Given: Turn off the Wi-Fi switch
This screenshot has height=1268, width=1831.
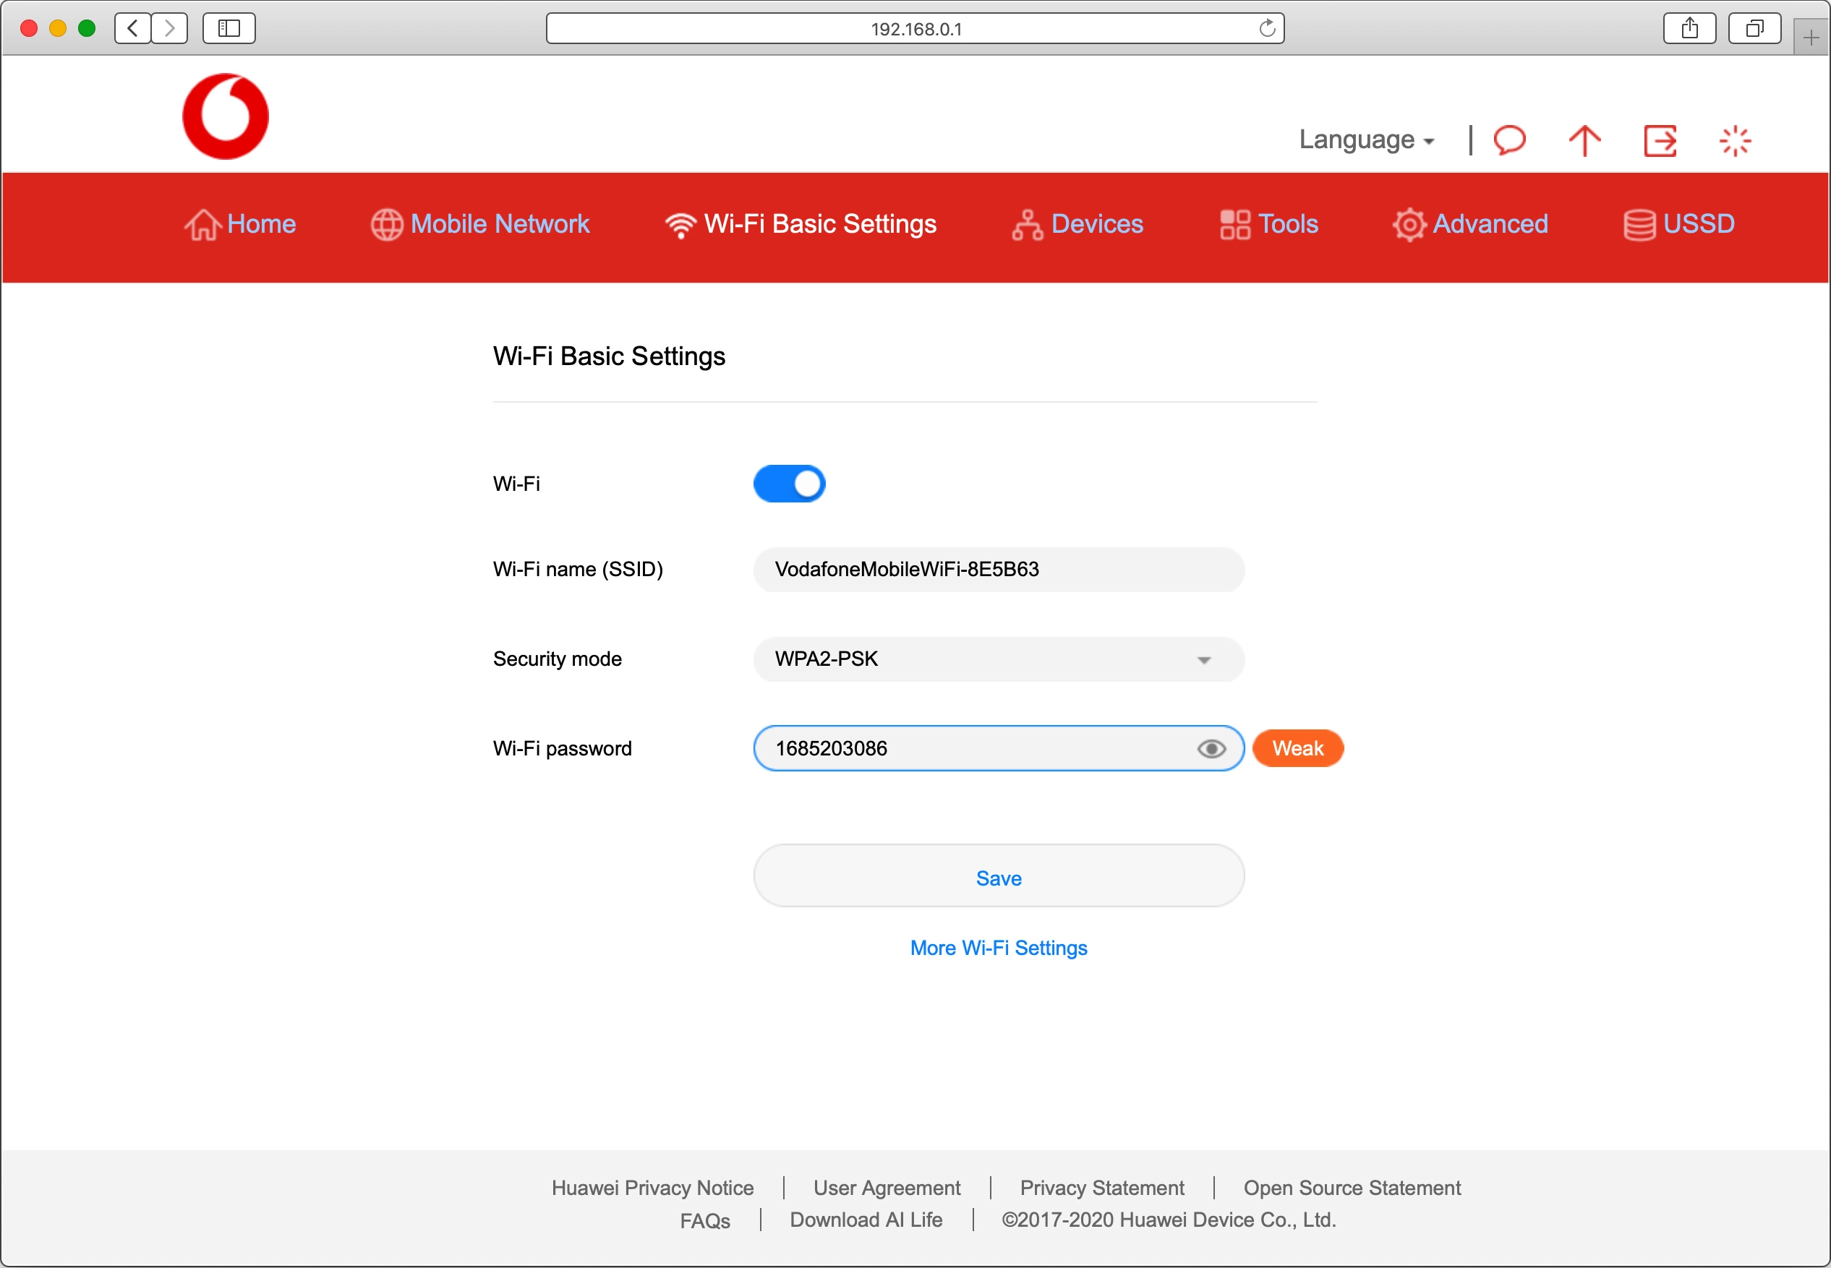Looking at the screenshot, I should coord(789,484).
